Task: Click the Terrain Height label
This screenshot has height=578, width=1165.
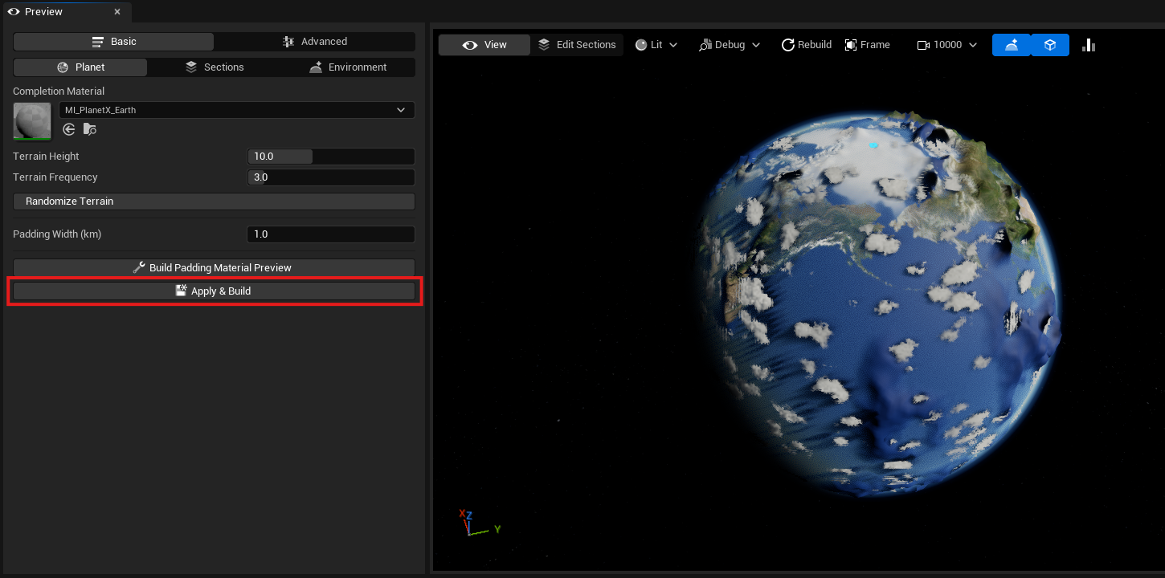Action: point(46,157)
